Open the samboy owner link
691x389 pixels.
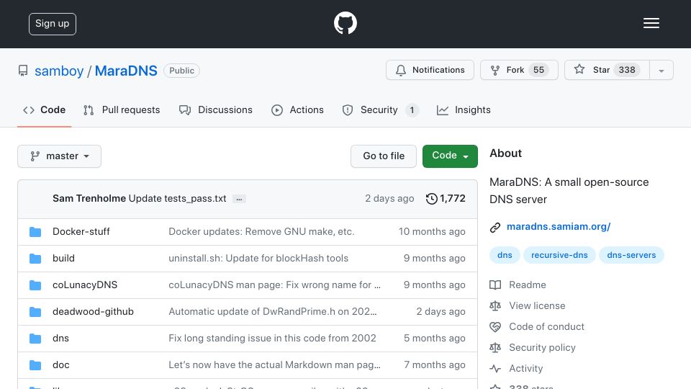[59, 71]
